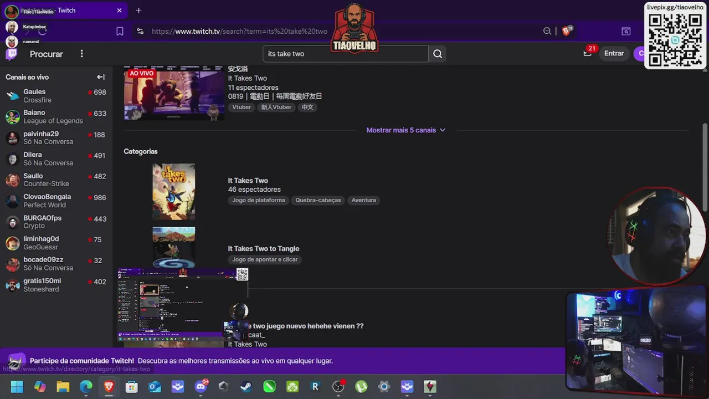Screen dimensions: 709x399
Task: Expand Mostrar mais 5 canais
Action: [405, 130]
